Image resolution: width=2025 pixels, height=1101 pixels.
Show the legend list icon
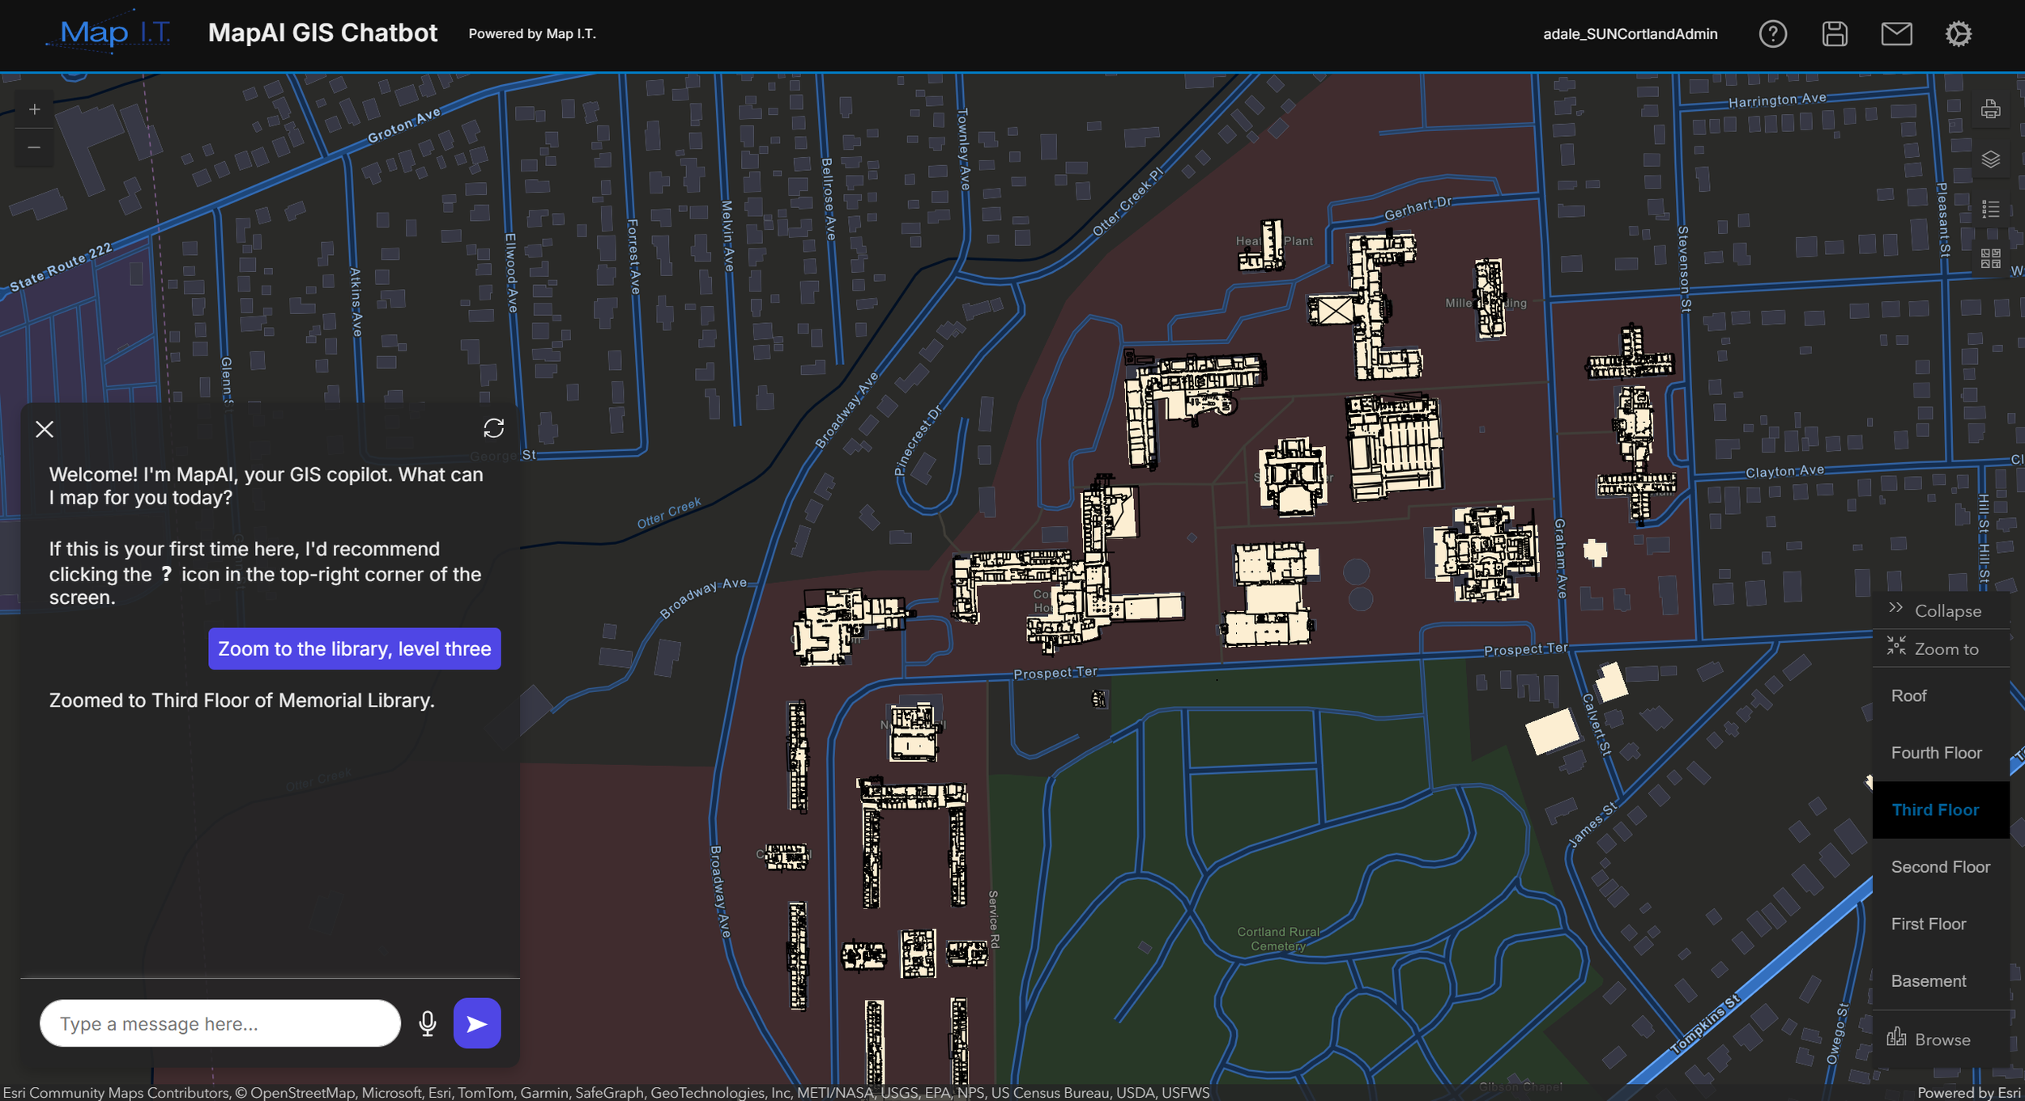click(1990, 210)
